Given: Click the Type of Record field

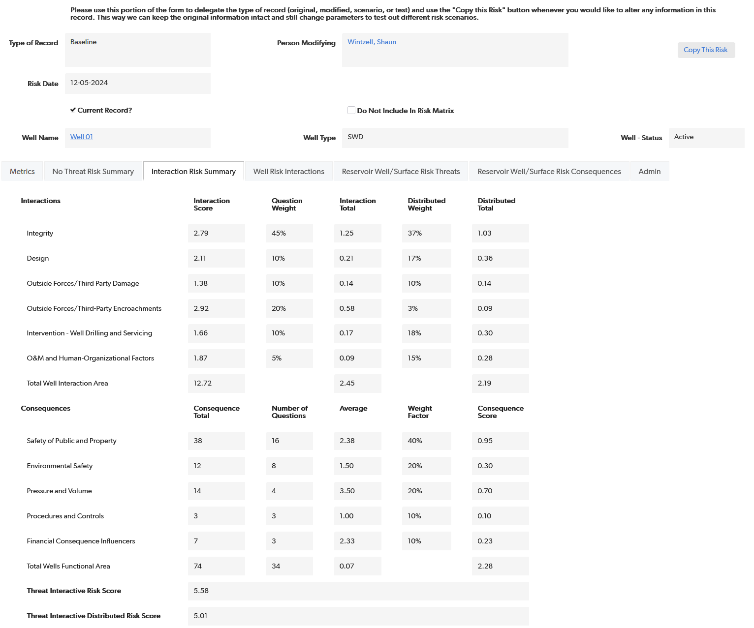Looking at the screenshot, I should [x=138, y=50].
